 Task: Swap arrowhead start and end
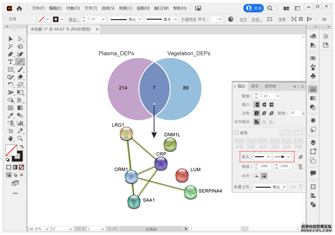[300, 157]
